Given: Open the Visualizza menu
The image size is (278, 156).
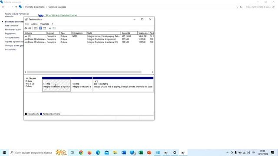Looking at the screenshot, I should point(44,24).
